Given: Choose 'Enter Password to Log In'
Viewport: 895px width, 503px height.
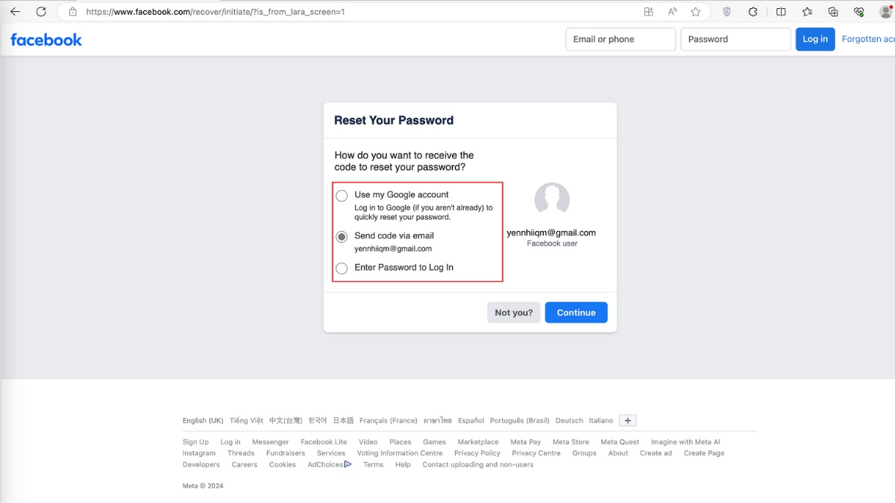Looking at the screenshot, I should tap(342, 268).
